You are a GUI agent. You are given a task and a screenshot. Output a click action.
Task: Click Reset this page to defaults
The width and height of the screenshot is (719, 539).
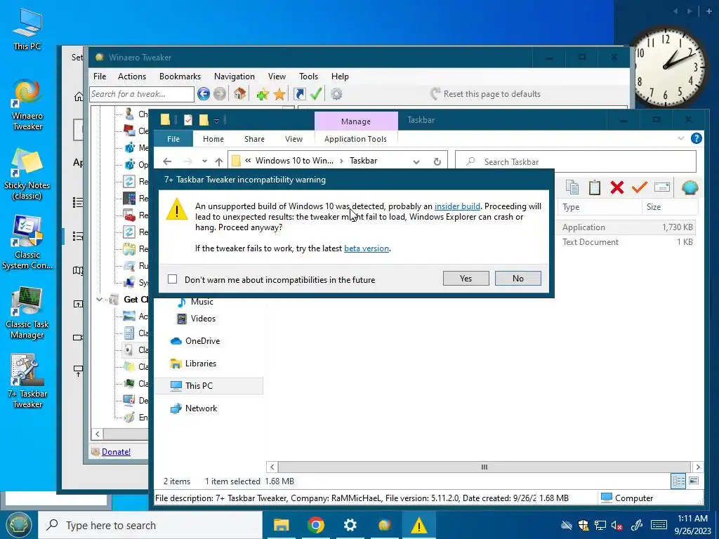click(x=486, y=94)
